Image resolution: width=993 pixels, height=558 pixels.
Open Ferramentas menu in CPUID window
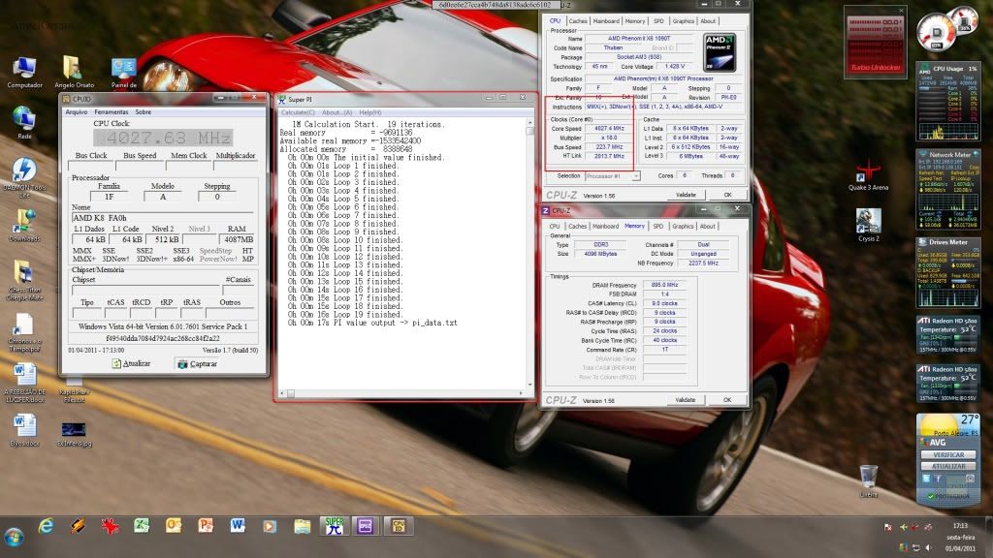(x=112, y=112)
